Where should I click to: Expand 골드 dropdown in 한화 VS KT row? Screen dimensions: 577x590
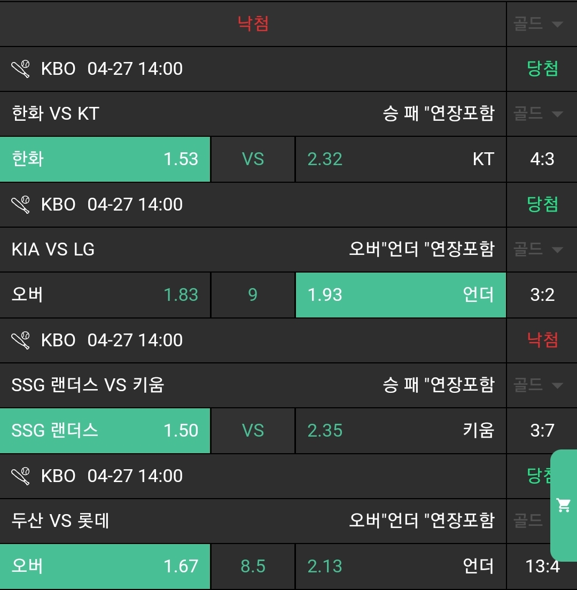pyautogui.click(x=539, y=114)
